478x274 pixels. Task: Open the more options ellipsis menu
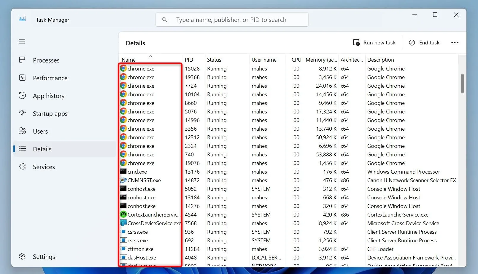click(x=455, y=42)
